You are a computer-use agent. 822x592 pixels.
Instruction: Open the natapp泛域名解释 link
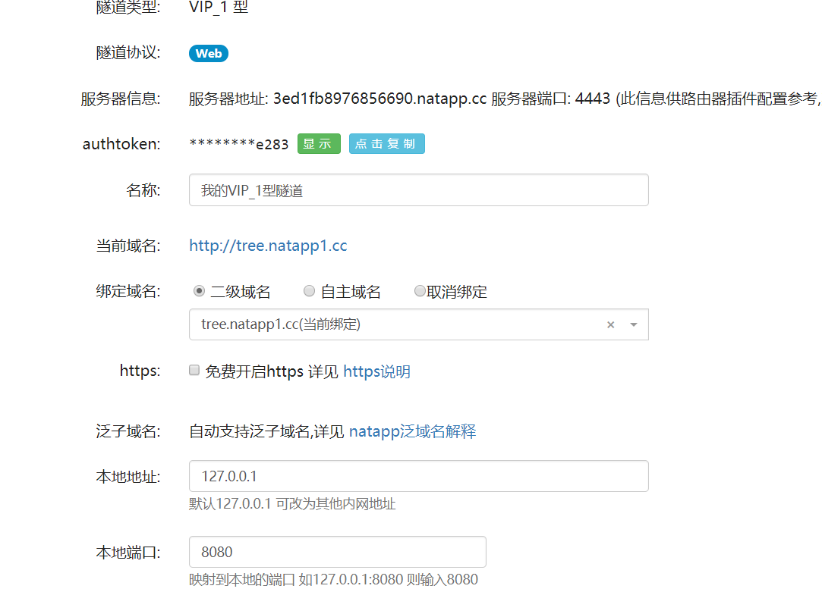pos(413,432)
